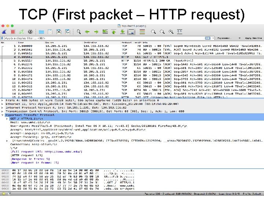
Task: Zoom in on the packet text
Action: point(153,32)
